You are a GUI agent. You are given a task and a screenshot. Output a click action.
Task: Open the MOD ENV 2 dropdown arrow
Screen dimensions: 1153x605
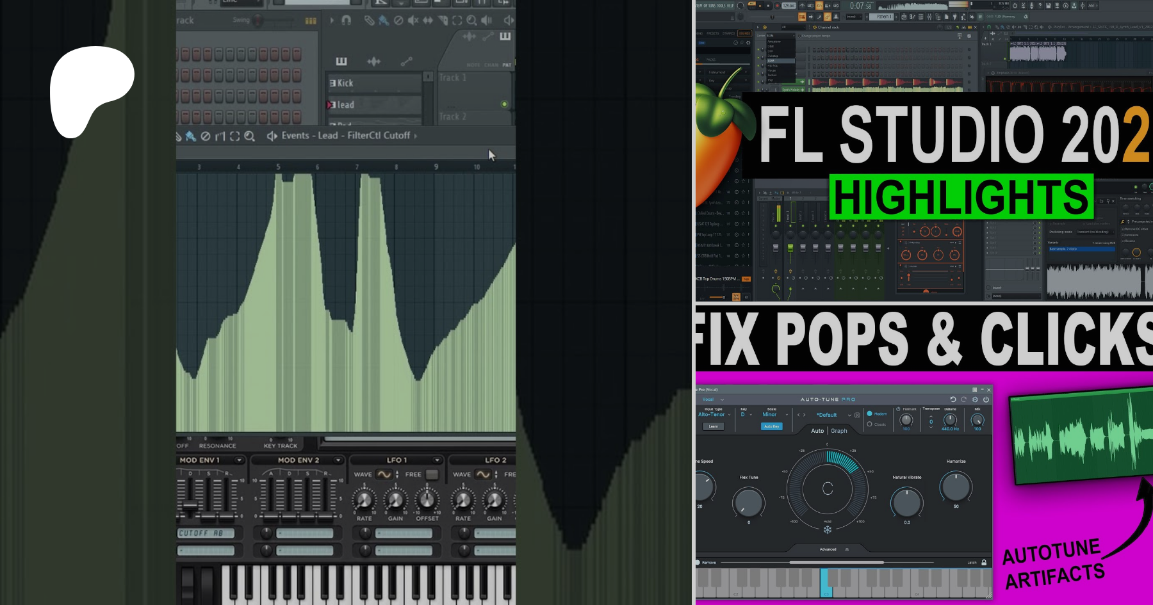338,460
